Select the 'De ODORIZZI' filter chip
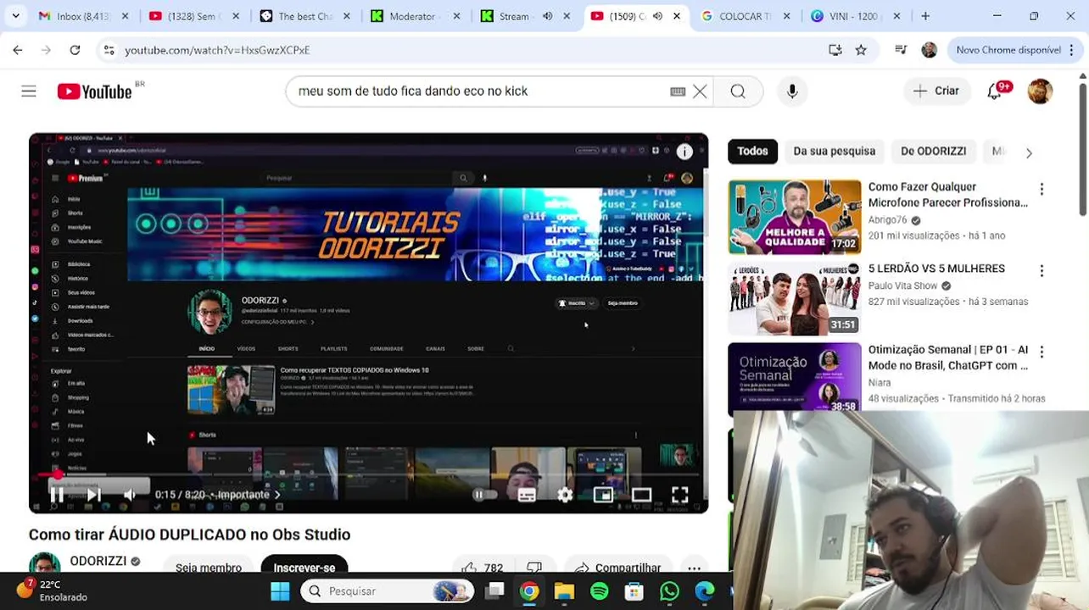Image resolution: width=1089 pixels, height=610 pixels. pyautogui.click(x=933, y=151)
